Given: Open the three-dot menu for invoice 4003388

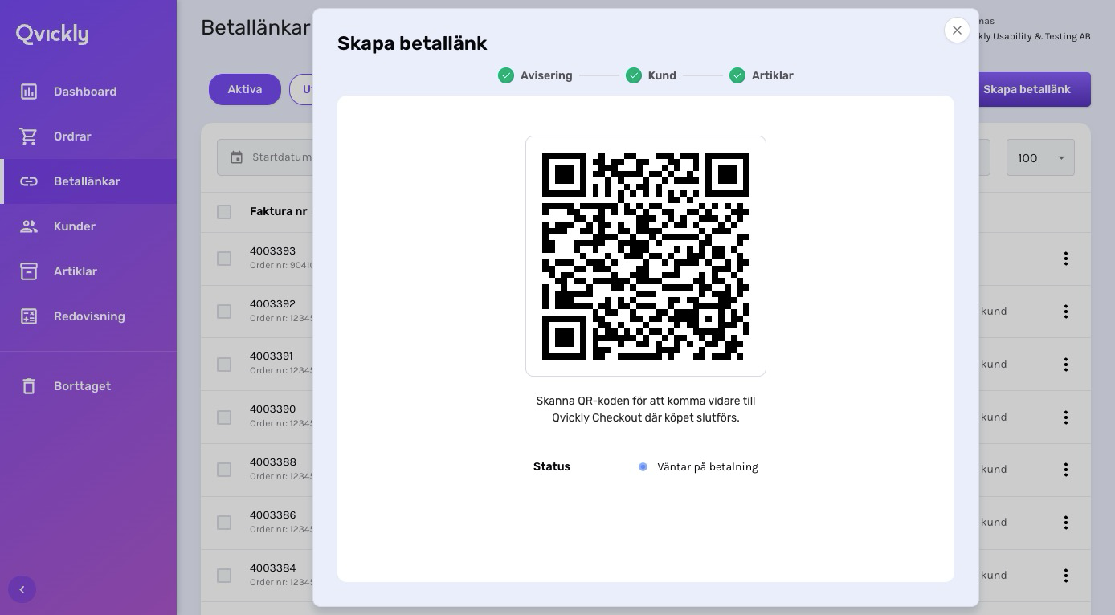Looking at the screenshot, I should 1066,470.
